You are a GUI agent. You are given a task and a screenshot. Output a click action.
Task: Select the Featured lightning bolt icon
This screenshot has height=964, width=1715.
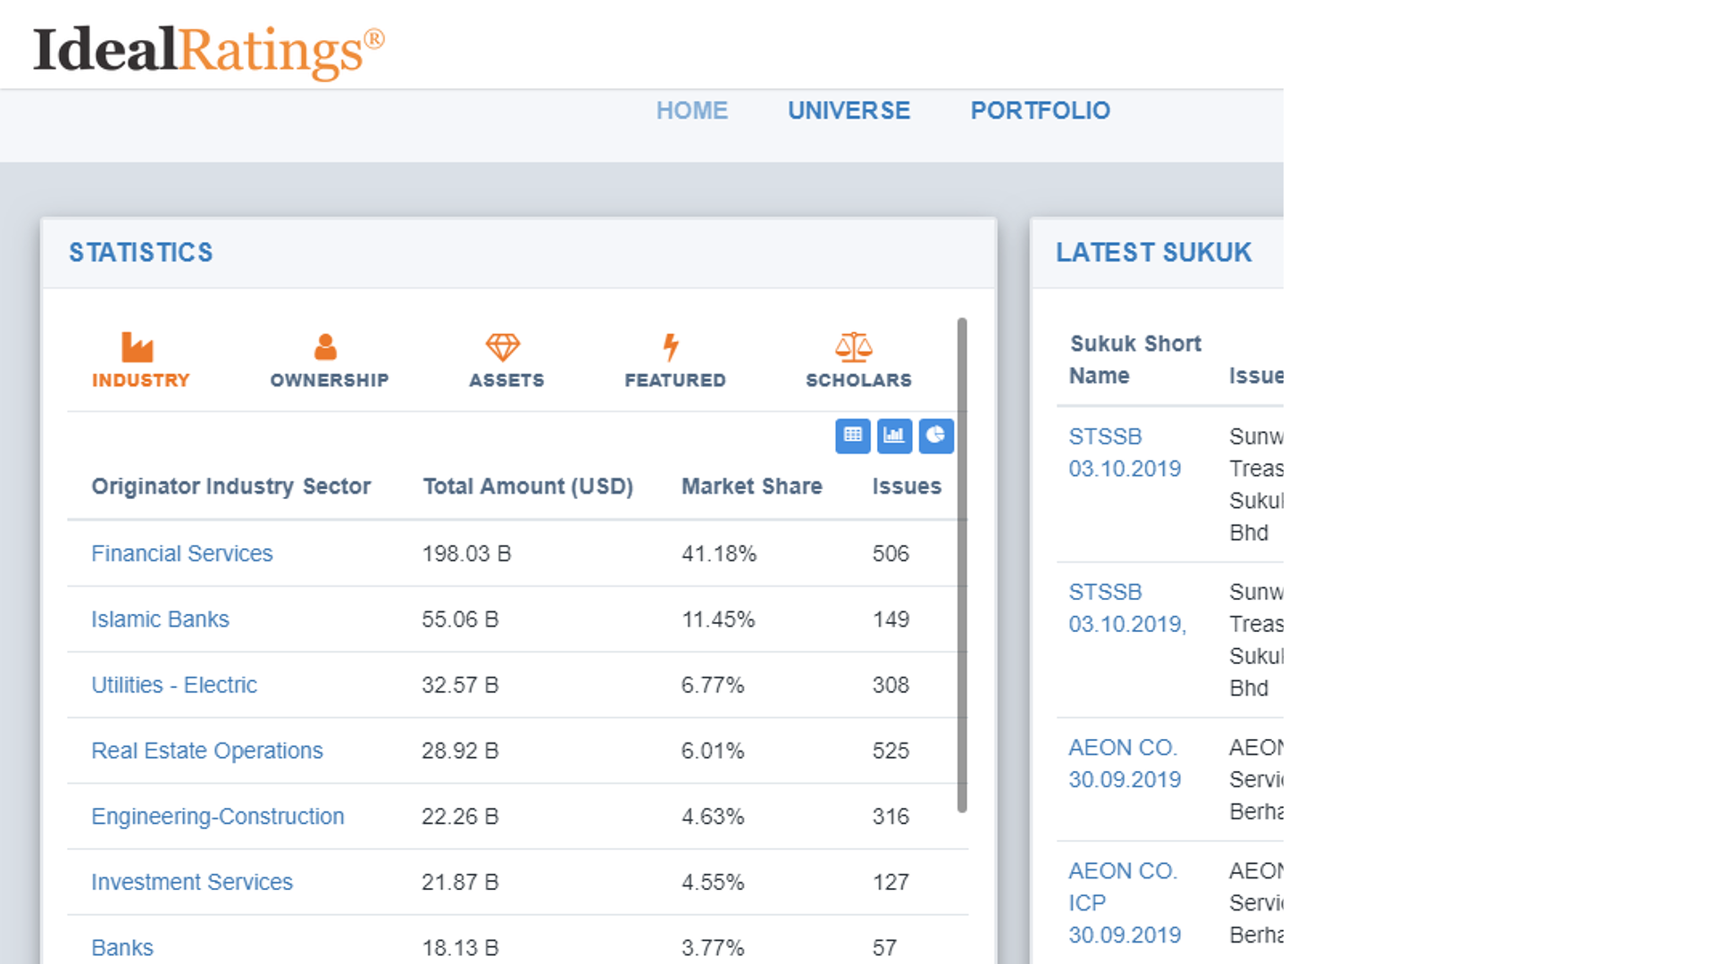671,347
